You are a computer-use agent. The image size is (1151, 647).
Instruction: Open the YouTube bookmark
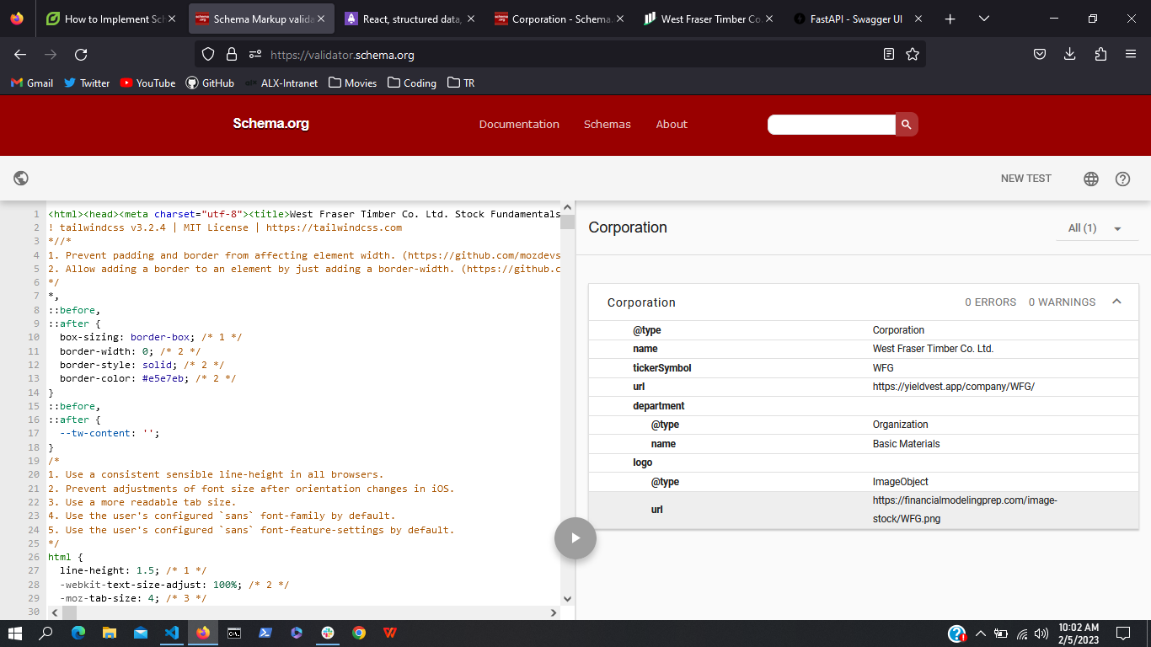pos(147,83)
